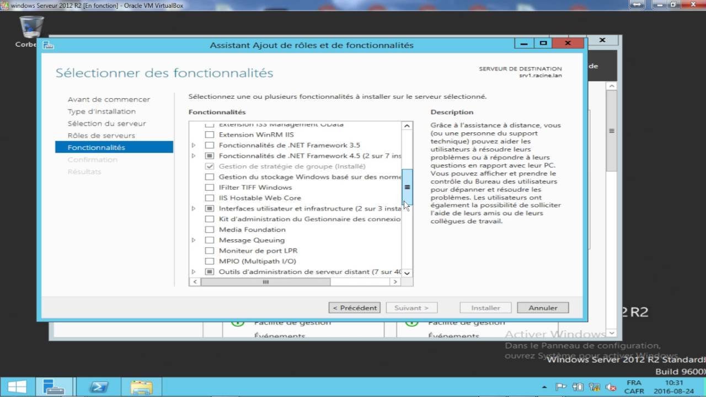Select the Fonctionnalités step

pos(114,147)
